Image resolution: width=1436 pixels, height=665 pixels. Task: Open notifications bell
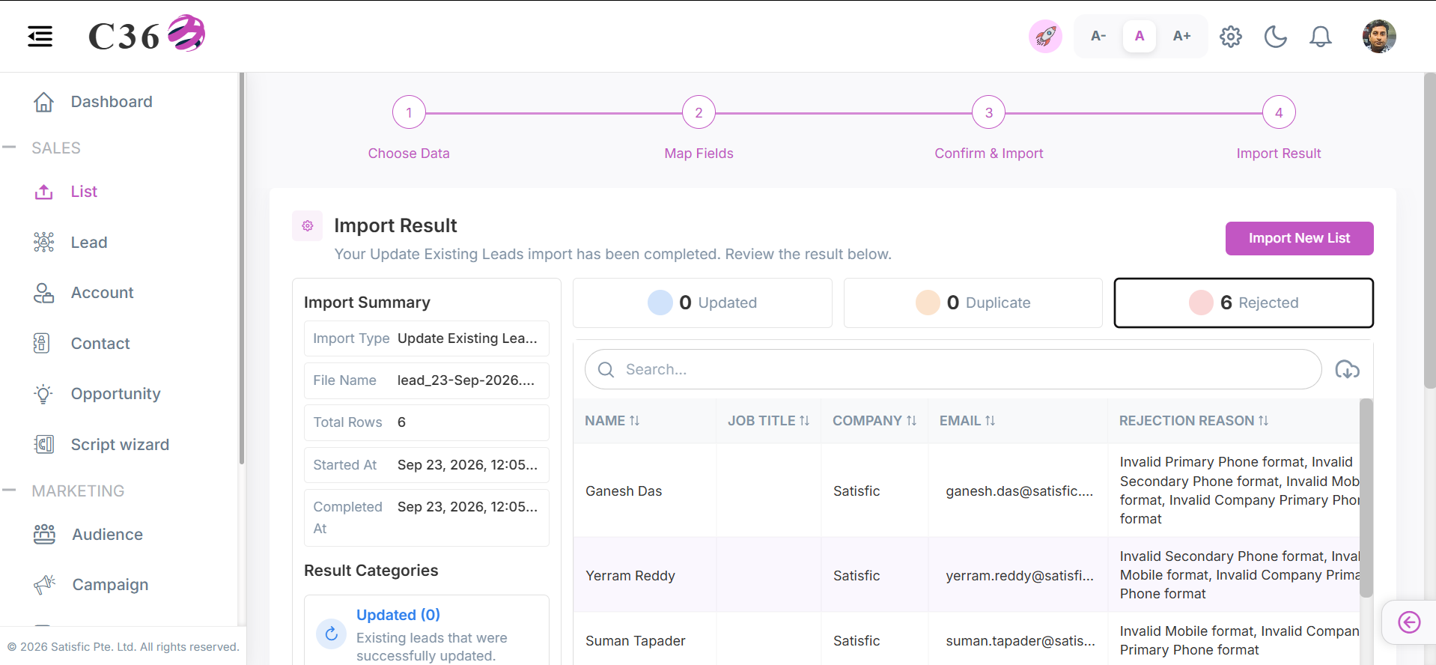click(x=1321, y=36)
